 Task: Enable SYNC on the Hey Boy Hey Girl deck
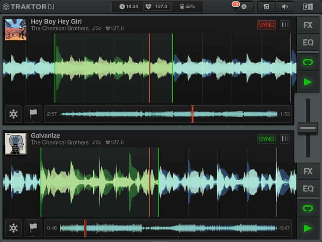pyautogui.click(x=266, y=25)
